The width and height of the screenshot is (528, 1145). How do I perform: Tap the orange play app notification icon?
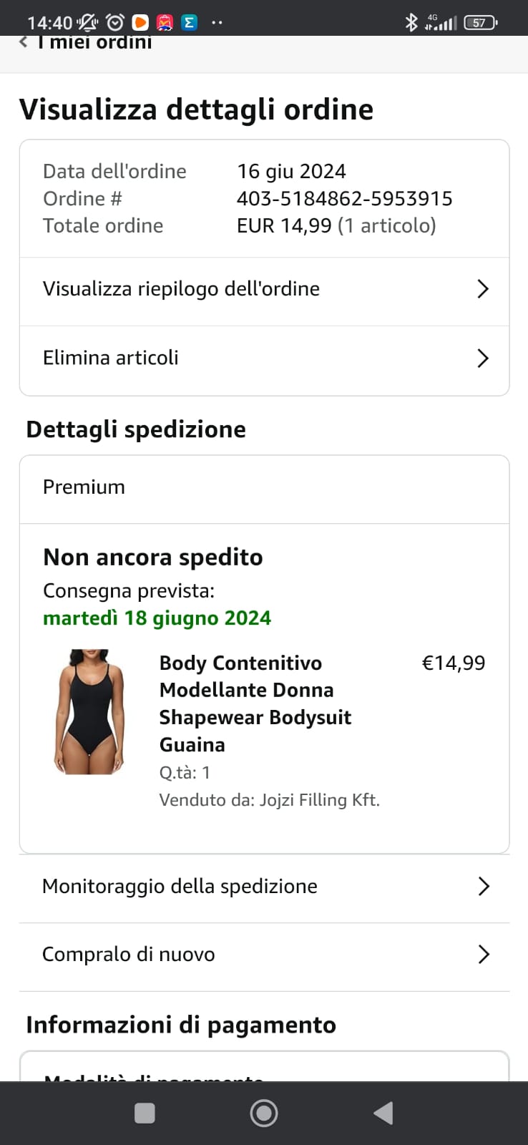141,22
